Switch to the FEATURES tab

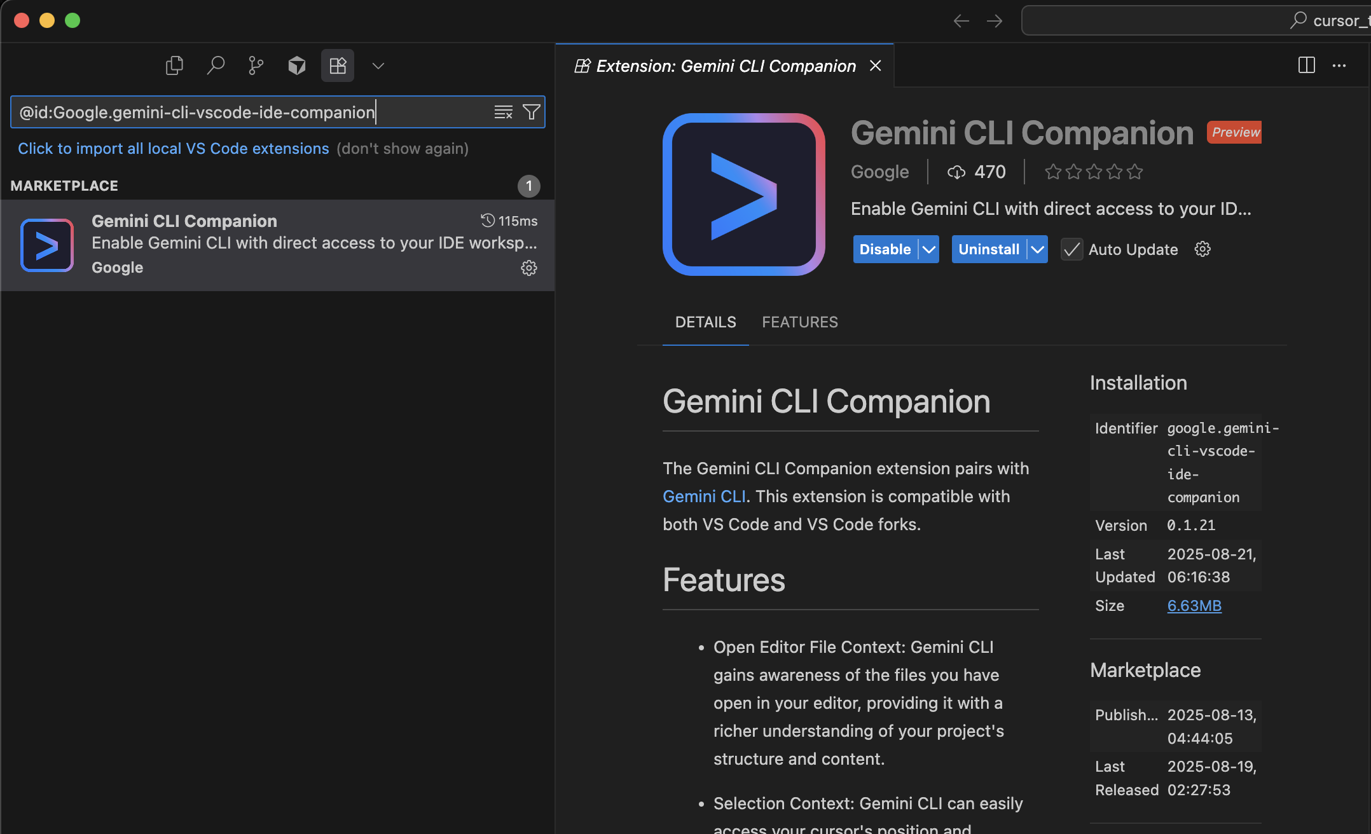pos(800,322)
